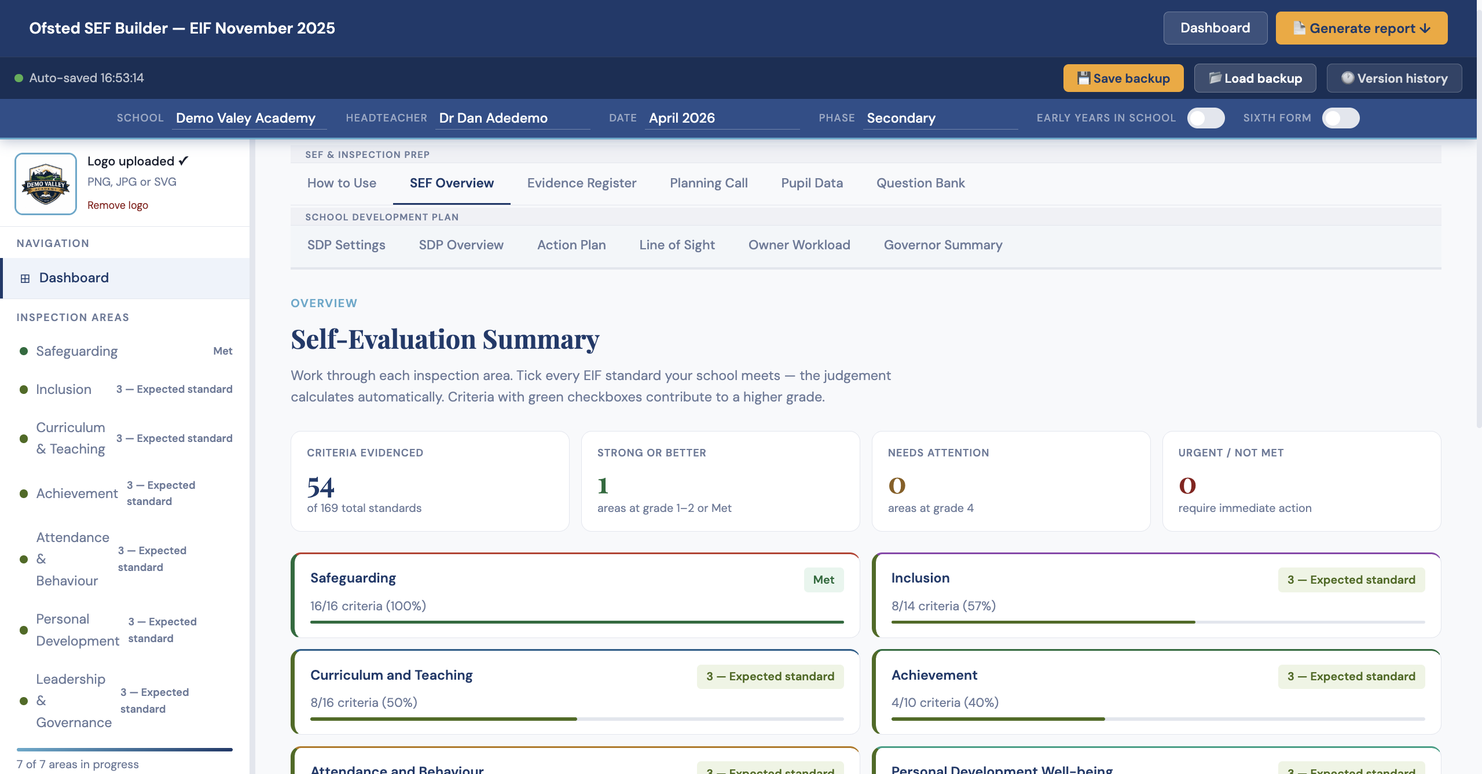Click the Urgent / Not Met count
Viewport: 1482px width, 774px height.
(x=1187, y=486)
